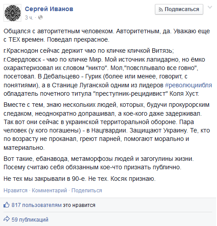Click the paragraph mentioning г.Краснодон
The image size is (217, 226).
coord(108,72)
